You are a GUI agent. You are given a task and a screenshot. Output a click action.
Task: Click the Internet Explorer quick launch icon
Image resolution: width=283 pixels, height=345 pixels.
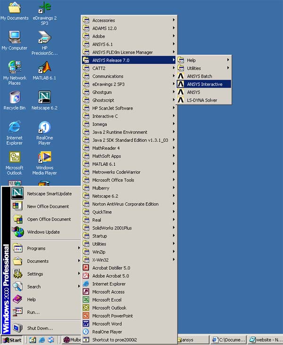[42, 340]
